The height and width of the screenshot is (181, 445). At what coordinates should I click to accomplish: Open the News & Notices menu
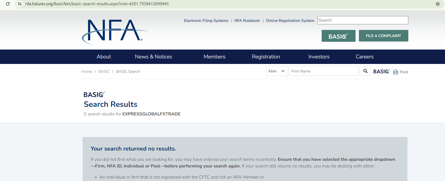coord(153,57)
